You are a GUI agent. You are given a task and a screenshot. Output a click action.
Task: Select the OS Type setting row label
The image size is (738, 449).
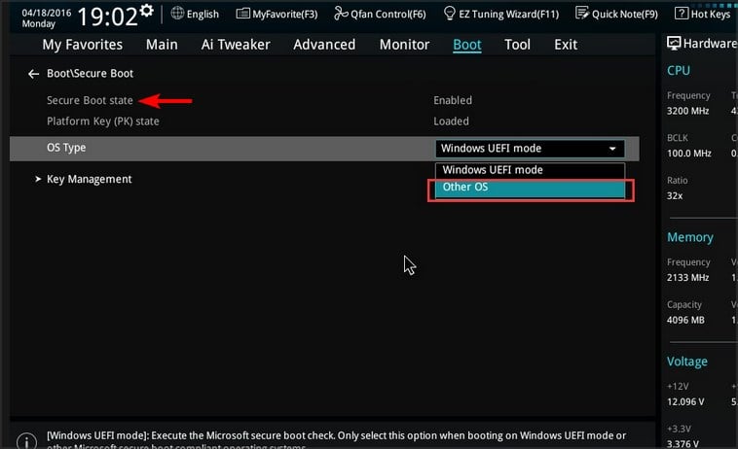tap(66, 148)
